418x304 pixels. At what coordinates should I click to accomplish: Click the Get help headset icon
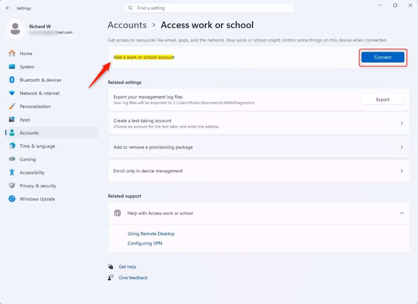111,267
